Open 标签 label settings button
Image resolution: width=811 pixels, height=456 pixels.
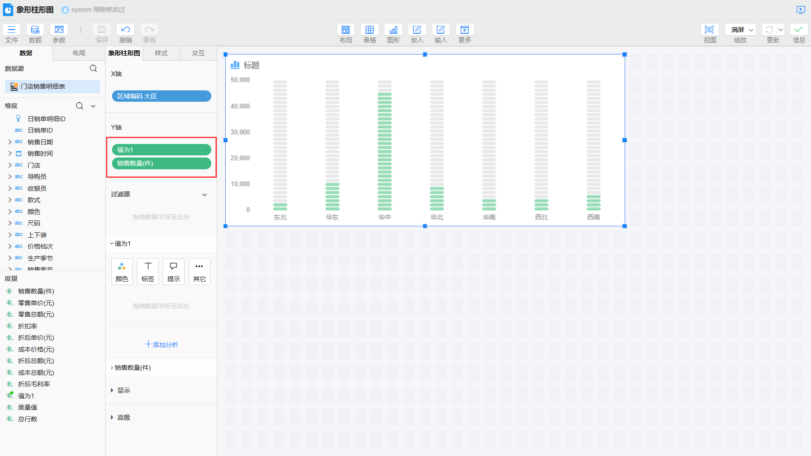tap(147, 271)
